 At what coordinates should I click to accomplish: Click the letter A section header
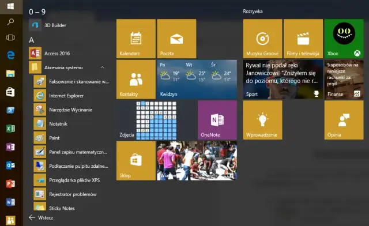tap(32, 40)
